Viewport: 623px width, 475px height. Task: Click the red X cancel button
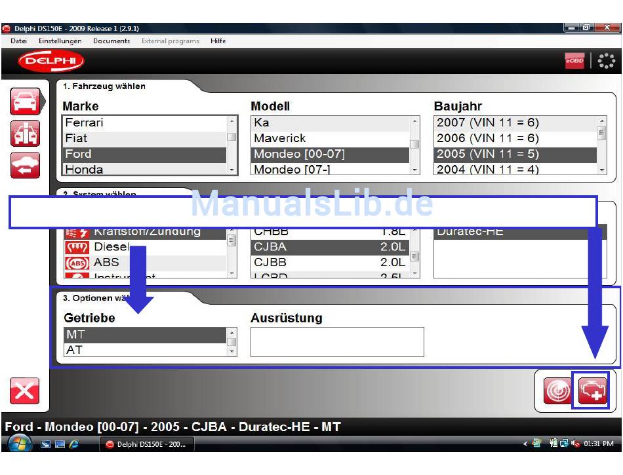pyautogui.click(x=24, y=391)
